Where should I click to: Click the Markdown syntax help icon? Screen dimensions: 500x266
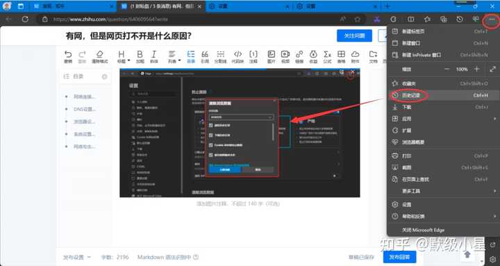point(196,257)
